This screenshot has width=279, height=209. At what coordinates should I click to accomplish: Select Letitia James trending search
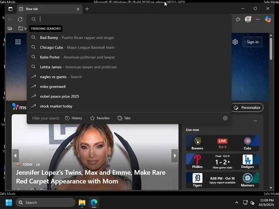(129, 67)
